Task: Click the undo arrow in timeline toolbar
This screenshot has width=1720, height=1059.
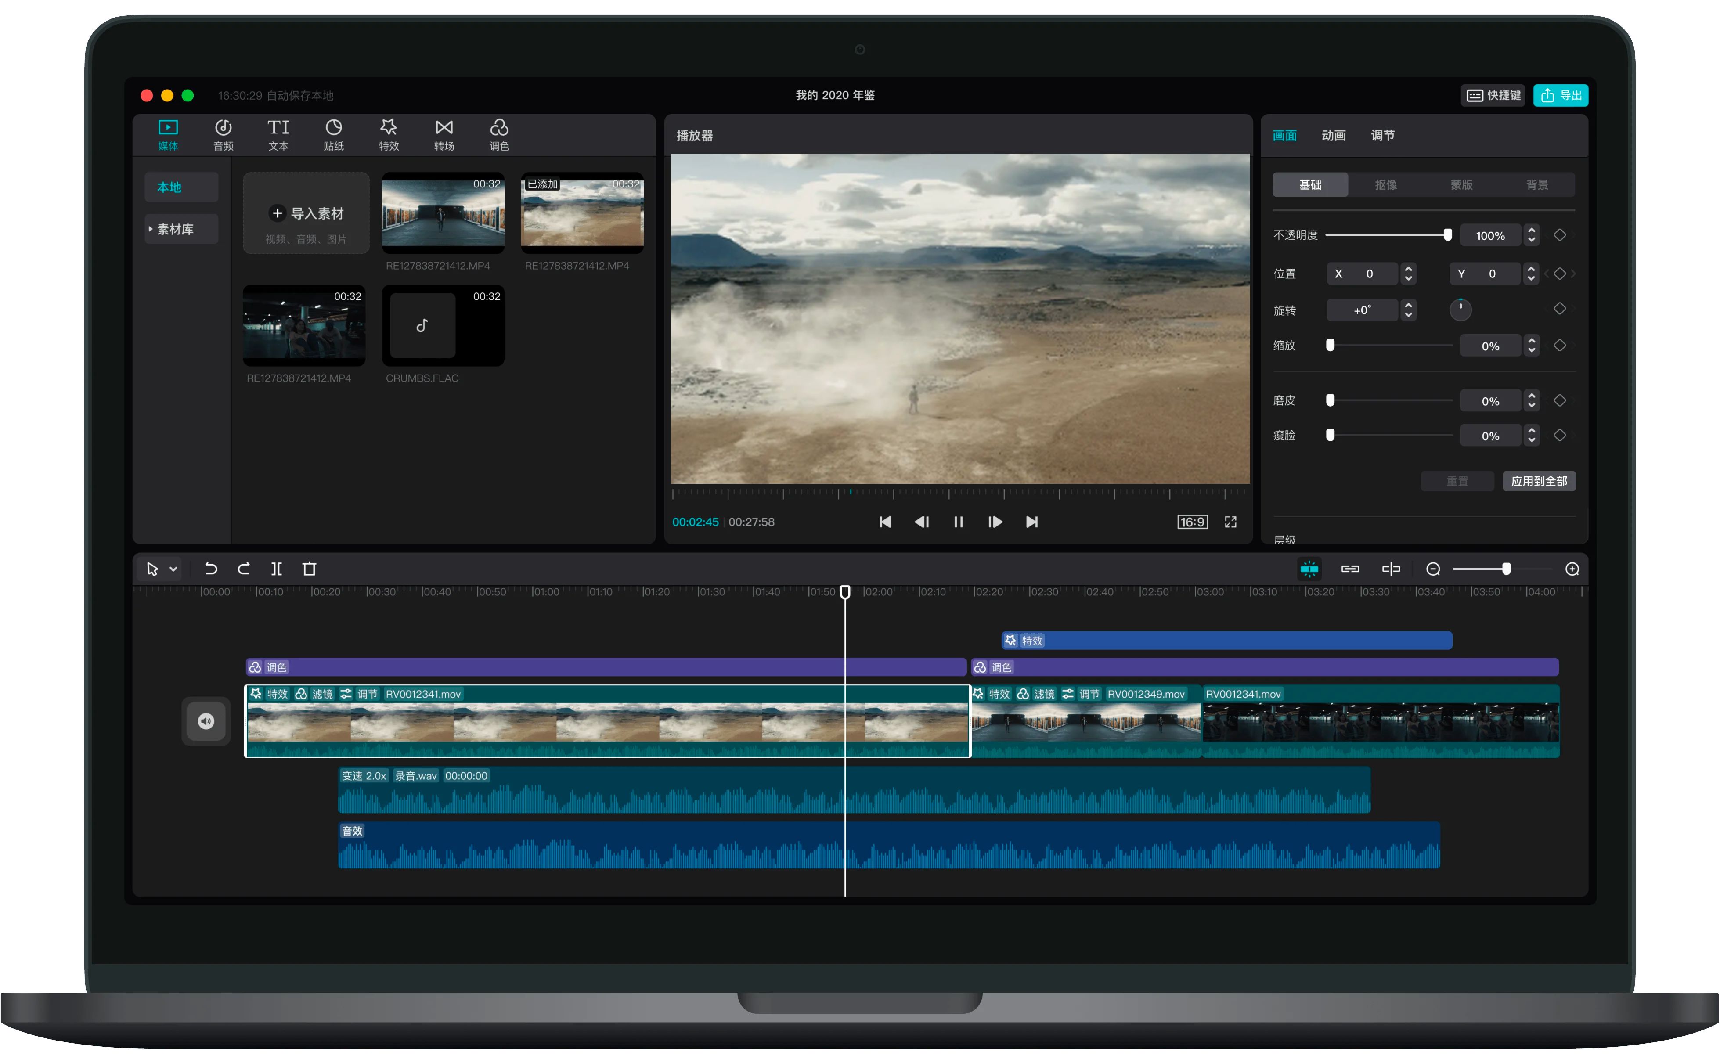Action: coord(210,569)
